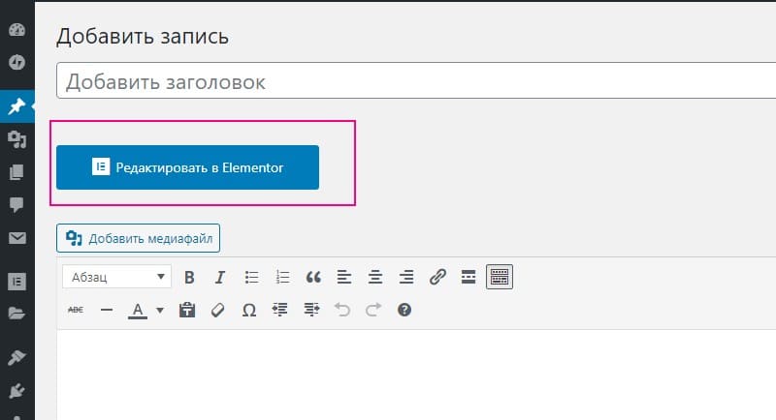Image resolution: width=776 pixels, height=420 pixels.
Task: Align text left
Action: [344, 278]
